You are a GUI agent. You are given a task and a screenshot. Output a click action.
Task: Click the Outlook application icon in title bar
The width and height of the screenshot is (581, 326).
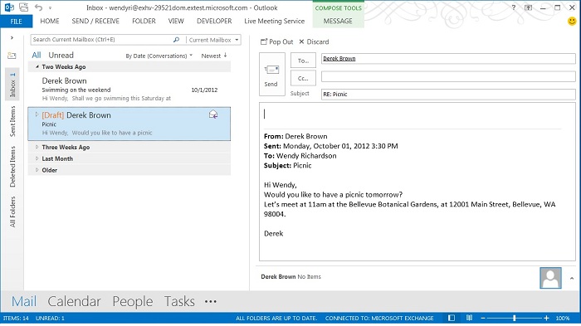coord(9,7)
